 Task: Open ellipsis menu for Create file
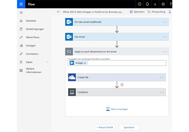coord(162,78)
